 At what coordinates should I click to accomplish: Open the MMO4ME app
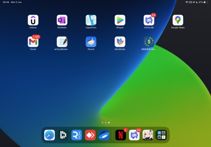(x=149, y=42)
